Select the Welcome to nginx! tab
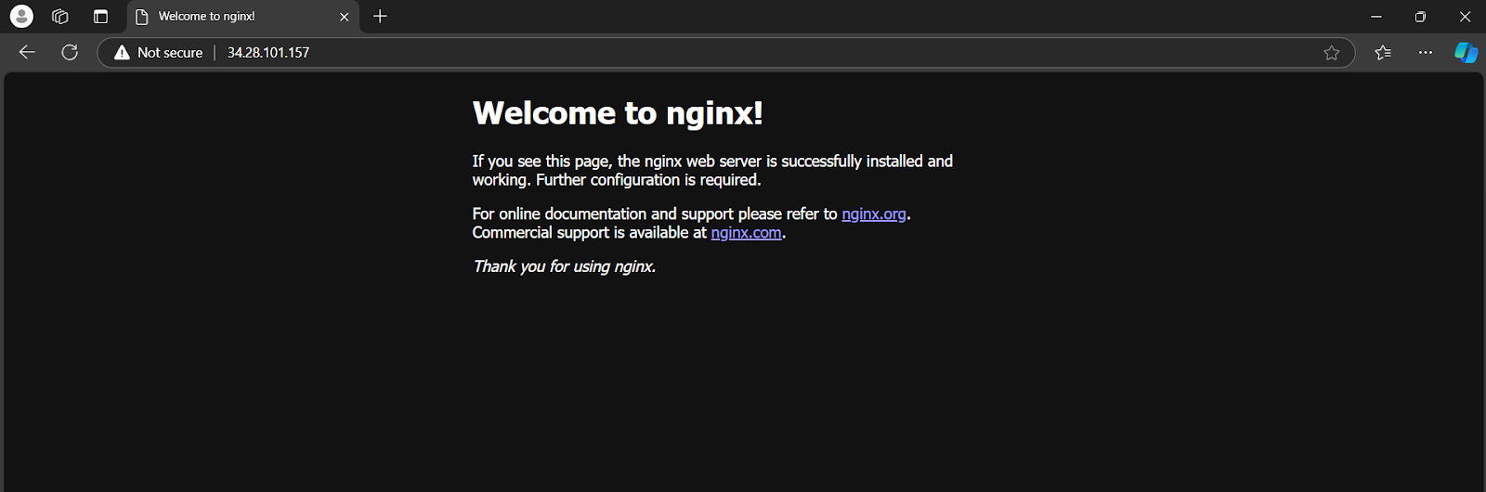The height and width of the screenshot is (492, 1486). pyautogui.click(x=242, y=16)
